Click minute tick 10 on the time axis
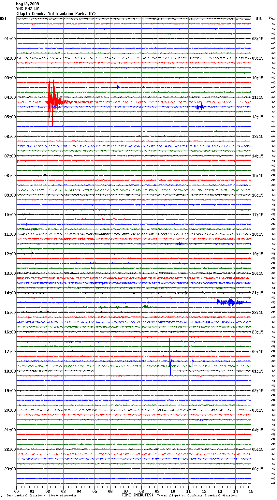 coord(173,491)
